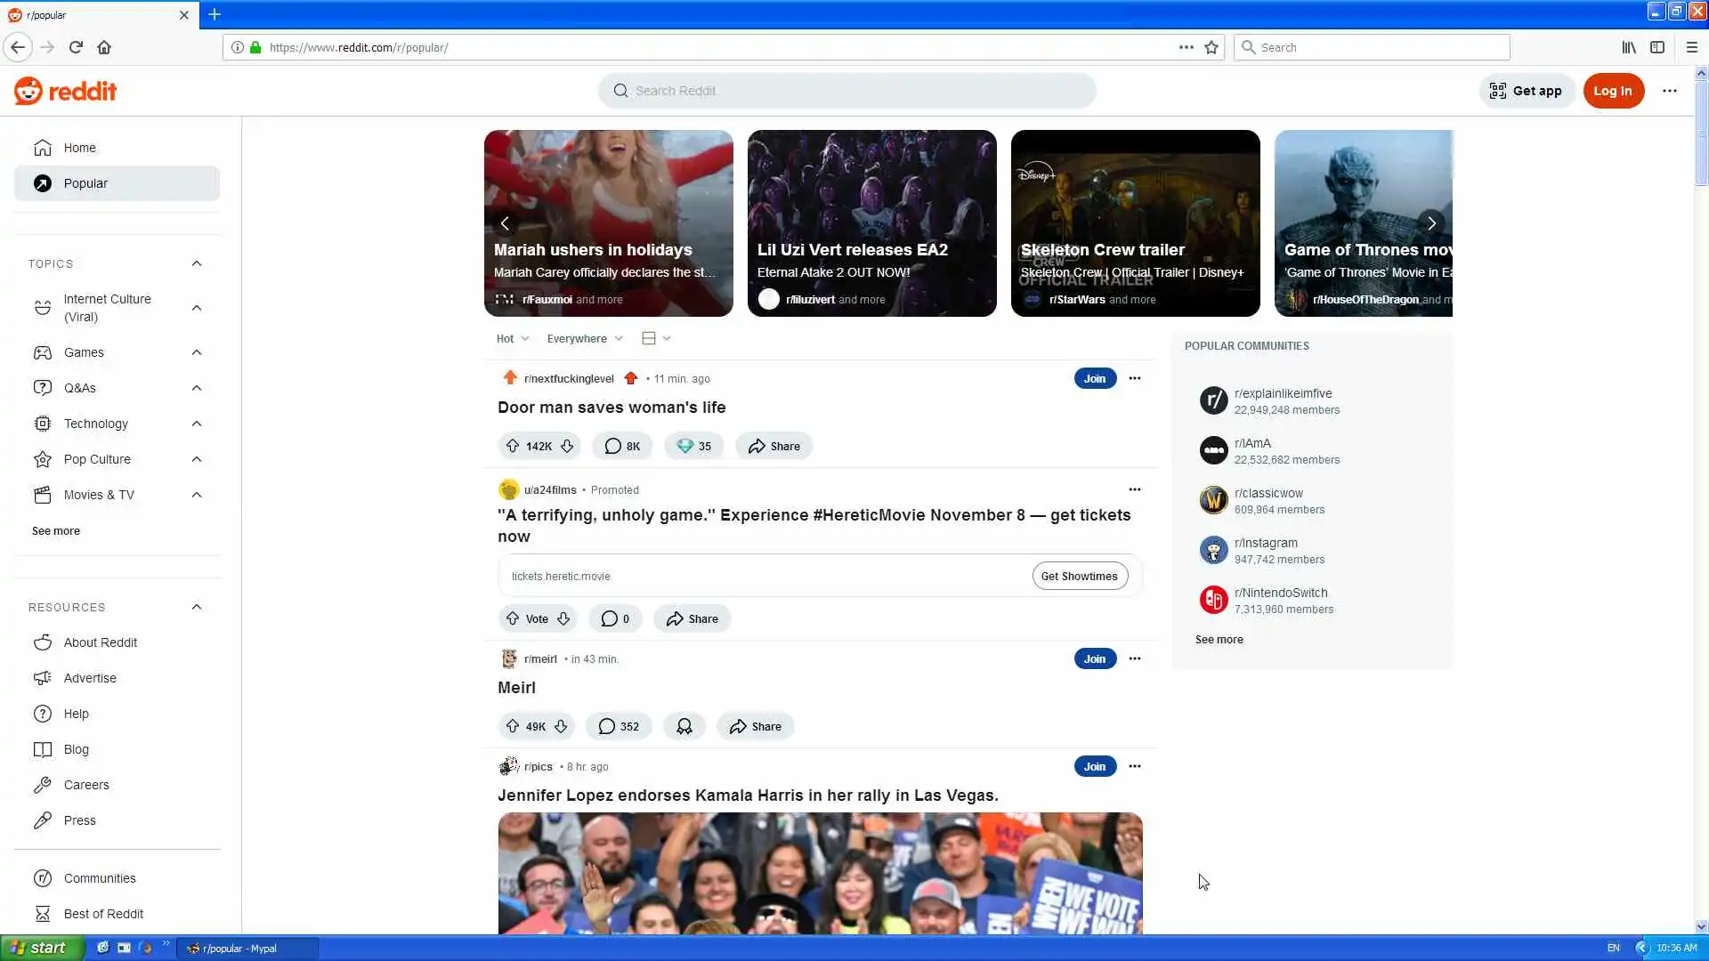The width and height of the screenshot is (1709, 961).
Task: Click the award icon on the Meirl post
Action: click(x=684, y=726)
